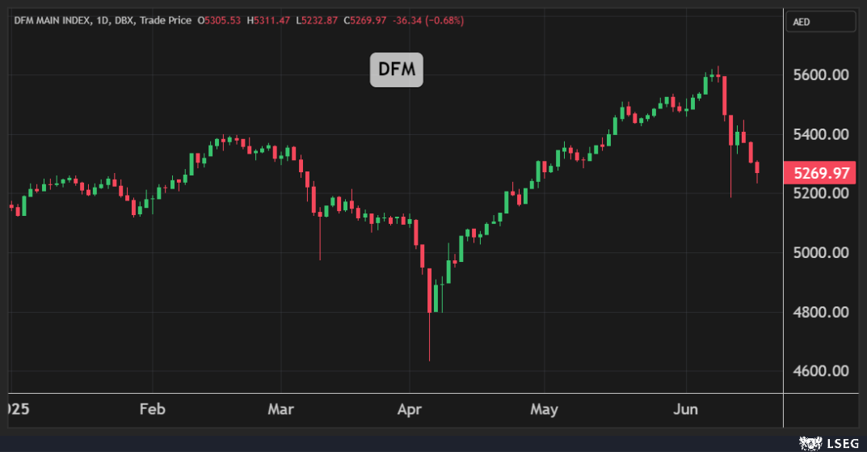Click the low value L5232.87
Viewport: 867px width, 452px height.
317,20
